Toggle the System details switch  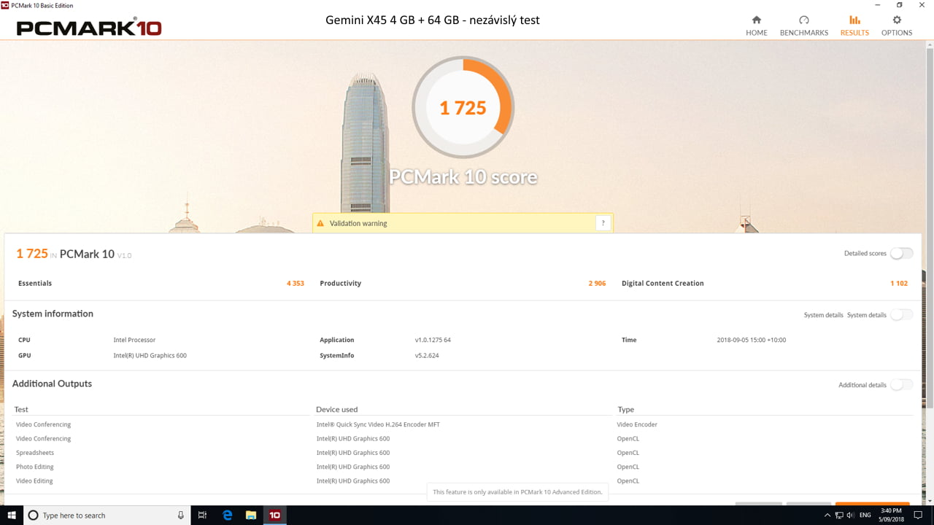pyautogui.click(x=901, y=314)
